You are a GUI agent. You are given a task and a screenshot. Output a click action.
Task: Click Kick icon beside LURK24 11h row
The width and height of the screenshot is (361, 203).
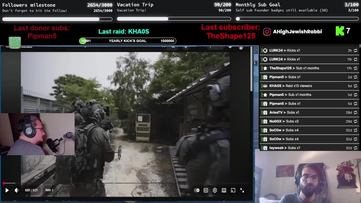pyautogui.click(x=265, y=59)
